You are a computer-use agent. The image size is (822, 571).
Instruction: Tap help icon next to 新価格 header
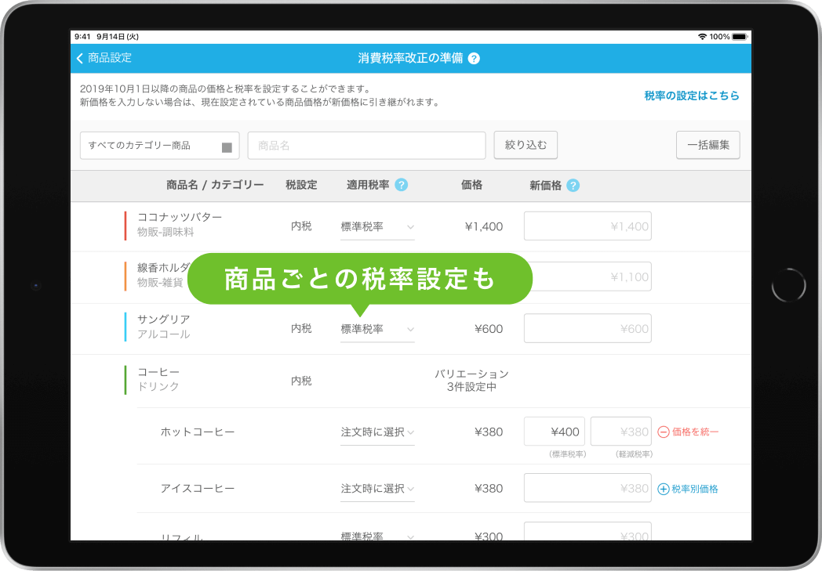pos(573,186)
